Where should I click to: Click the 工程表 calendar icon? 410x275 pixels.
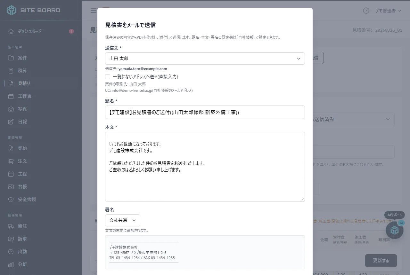tap(11, 96)
